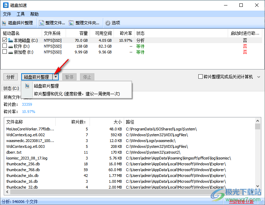Click the 暂停 button

coord(69,77)
